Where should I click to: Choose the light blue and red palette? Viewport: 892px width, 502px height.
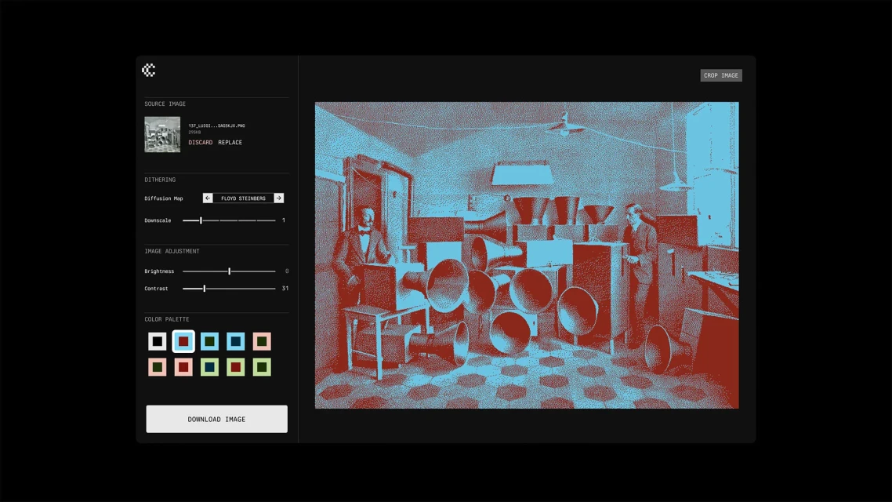pyautogui.click(x=183, y=341)
